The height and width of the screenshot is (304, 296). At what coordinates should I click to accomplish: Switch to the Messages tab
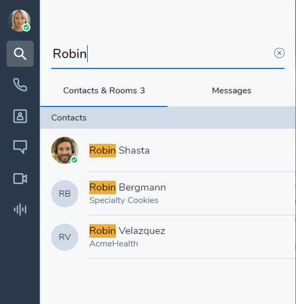tap(231, 91)
